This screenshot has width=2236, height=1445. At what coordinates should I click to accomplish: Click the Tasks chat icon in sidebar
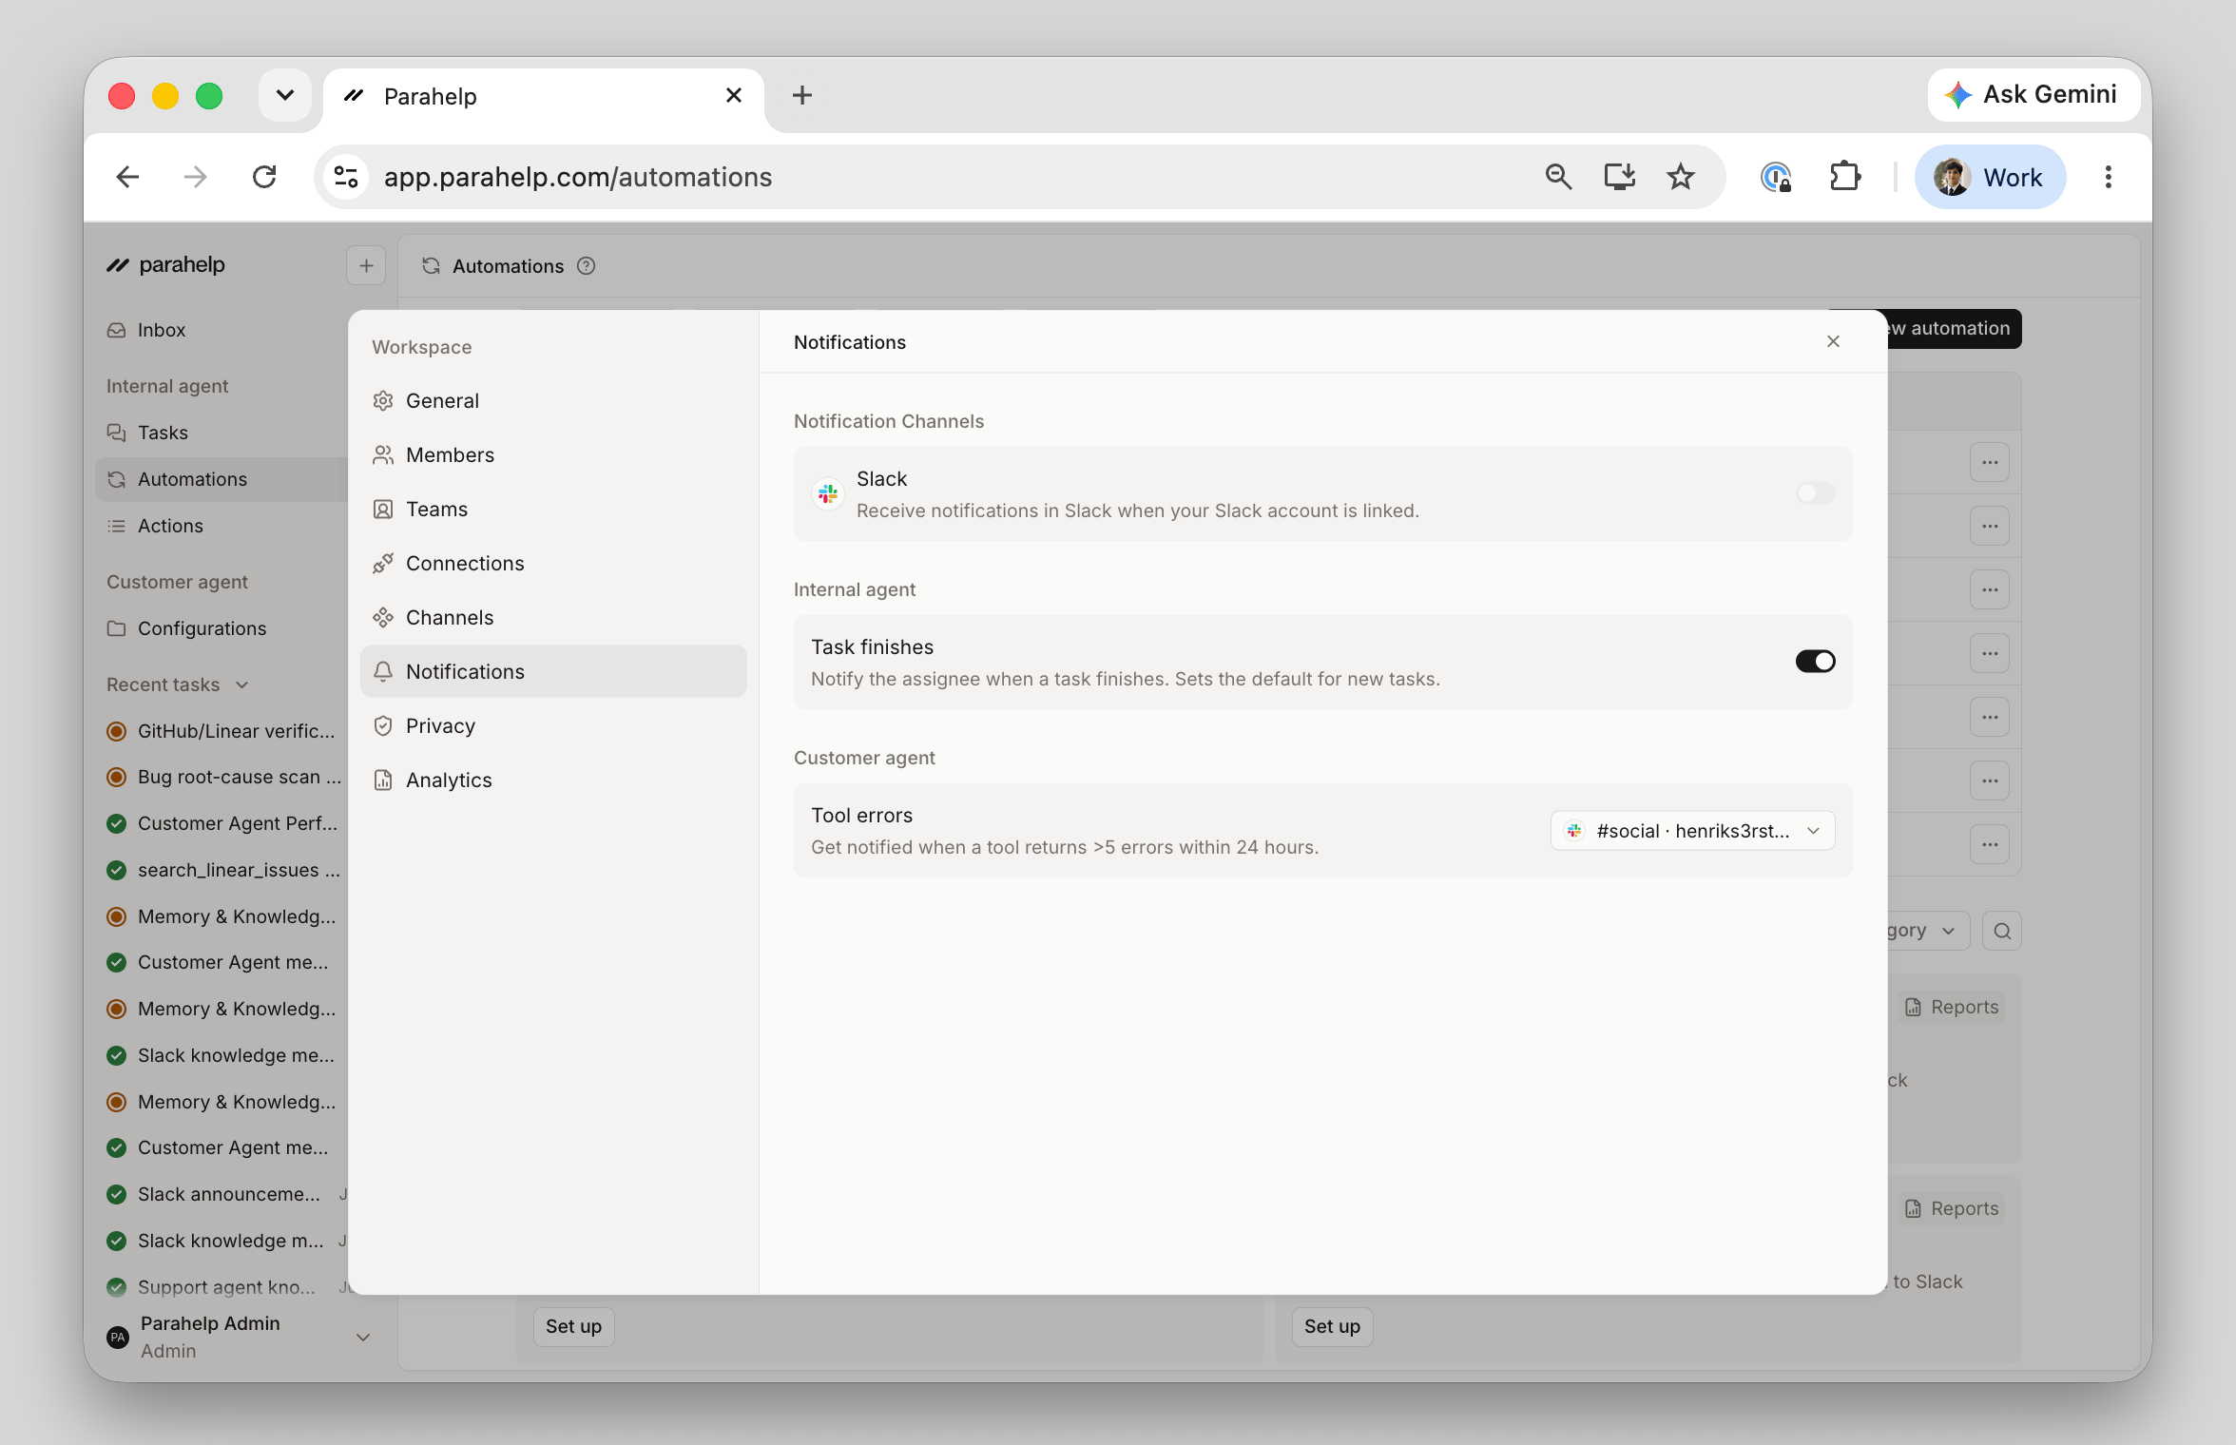[117, 433]
